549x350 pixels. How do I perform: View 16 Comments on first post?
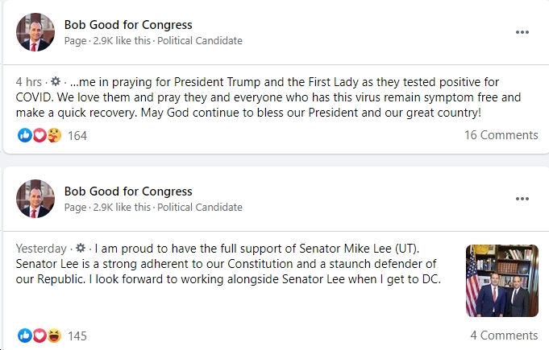tap(501, 135)
